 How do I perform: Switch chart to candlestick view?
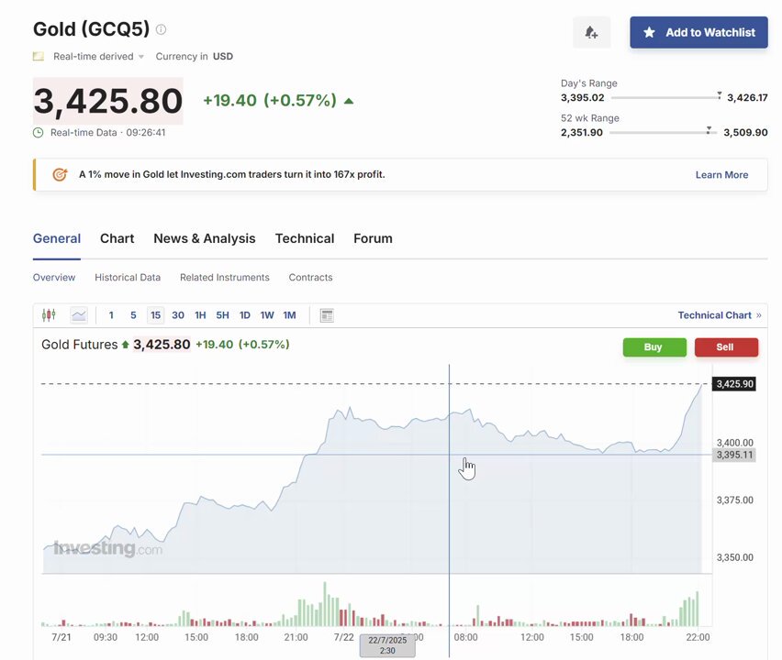pyautogui.click(x=49, y=315)
